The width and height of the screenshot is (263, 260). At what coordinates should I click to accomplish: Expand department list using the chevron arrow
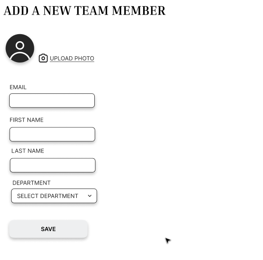click(x=90, y=196)
